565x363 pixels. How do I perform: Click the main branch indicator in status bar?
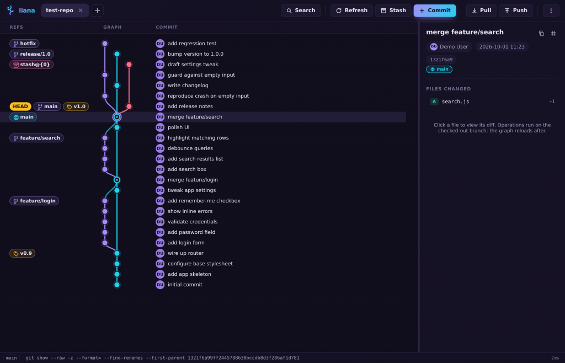click(x=11, y=358)
